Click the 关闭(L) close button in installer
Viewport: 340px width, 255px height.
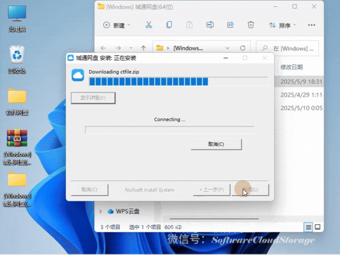[x=250, y=190]
